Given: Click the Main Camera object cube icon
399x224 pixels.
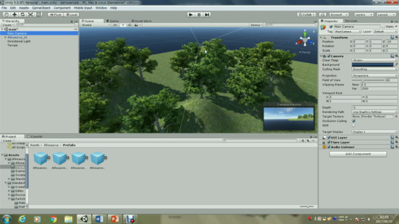Looking at the screenshot, I should pyautogui.click(x=323, y=27).
